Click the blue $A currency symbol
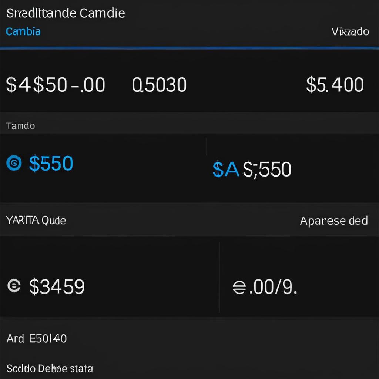The height and width of the screenshot is (379, 379). 226,169
